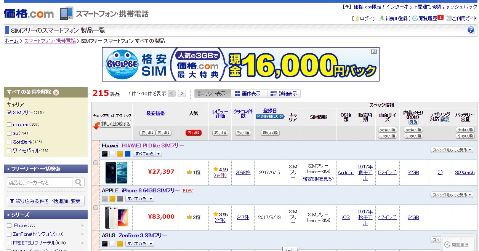
Task: Click the 詳しく比較する button
Action: point(115,124)
